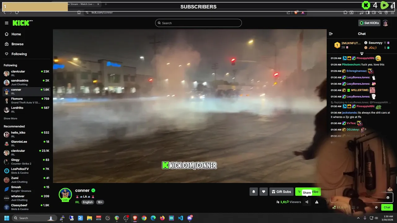The image size is (397, 223).
Task: Click the IRL category link
Action: point(77,202)
